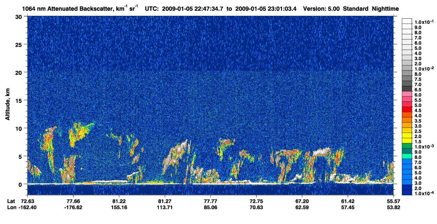Viewport: 437px width, 224px height.
Task: Click the '4.5' color scale label
Action: [x=418, y=110]
